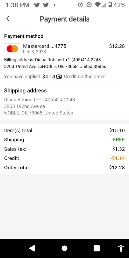Tap the alarm clock status icon
Screen dimensions: 129x258
click(x=80, y=5)
